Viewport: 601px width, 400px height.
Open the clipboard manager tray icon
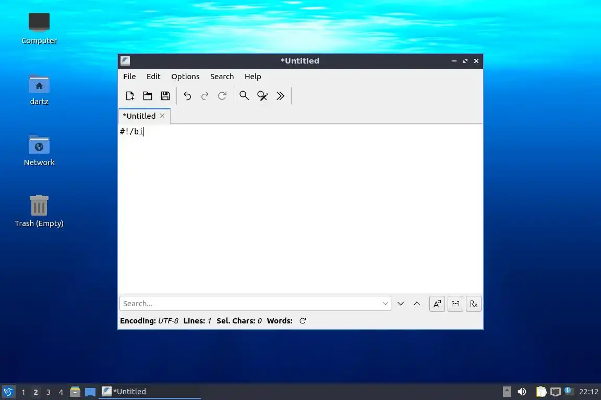pyautogui.click(x=541, y=392)
